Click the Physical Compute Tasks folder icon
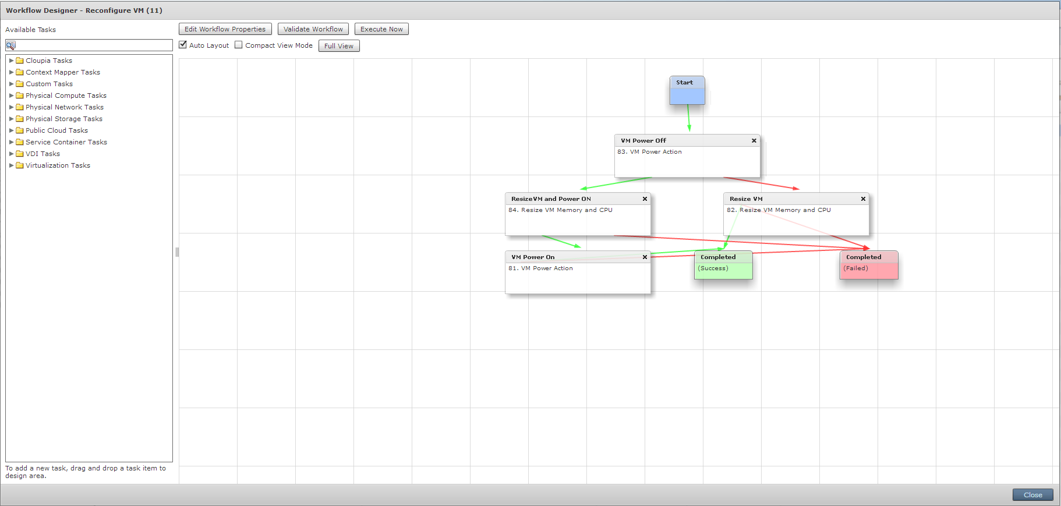1061x506 pixels. tap(20, 95)
